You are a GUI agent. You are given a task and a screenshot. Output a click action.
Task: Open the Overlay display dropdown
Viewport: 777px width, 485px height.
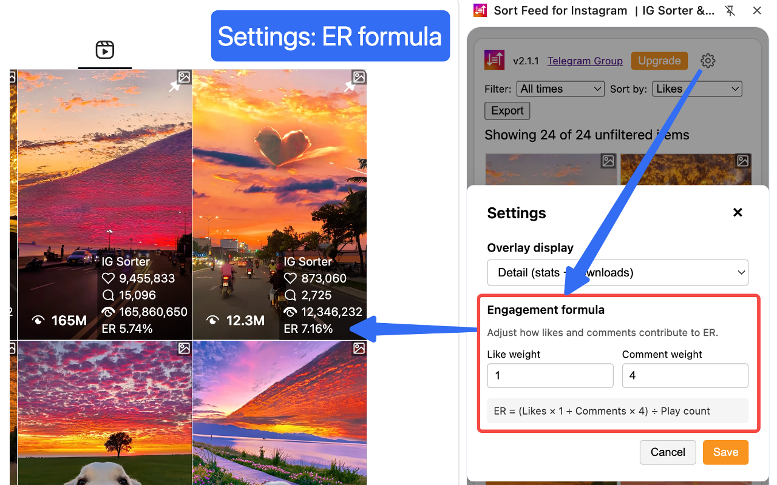617,273
